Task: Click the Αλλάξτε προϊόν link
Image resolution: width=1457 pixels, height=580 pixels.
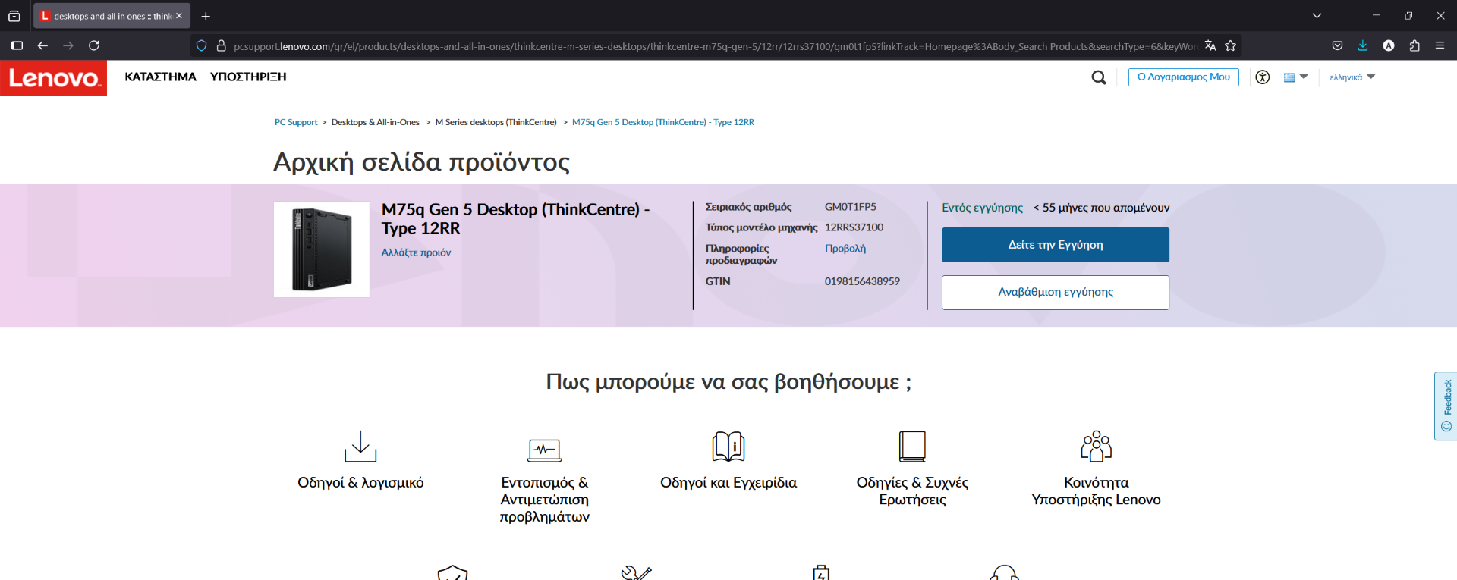Action: click(416, 252)
